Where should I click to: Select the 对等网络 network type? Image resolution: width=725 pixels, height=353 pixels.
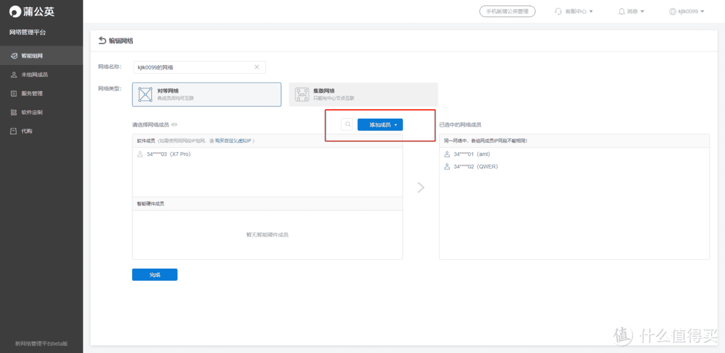pos(206,94)
